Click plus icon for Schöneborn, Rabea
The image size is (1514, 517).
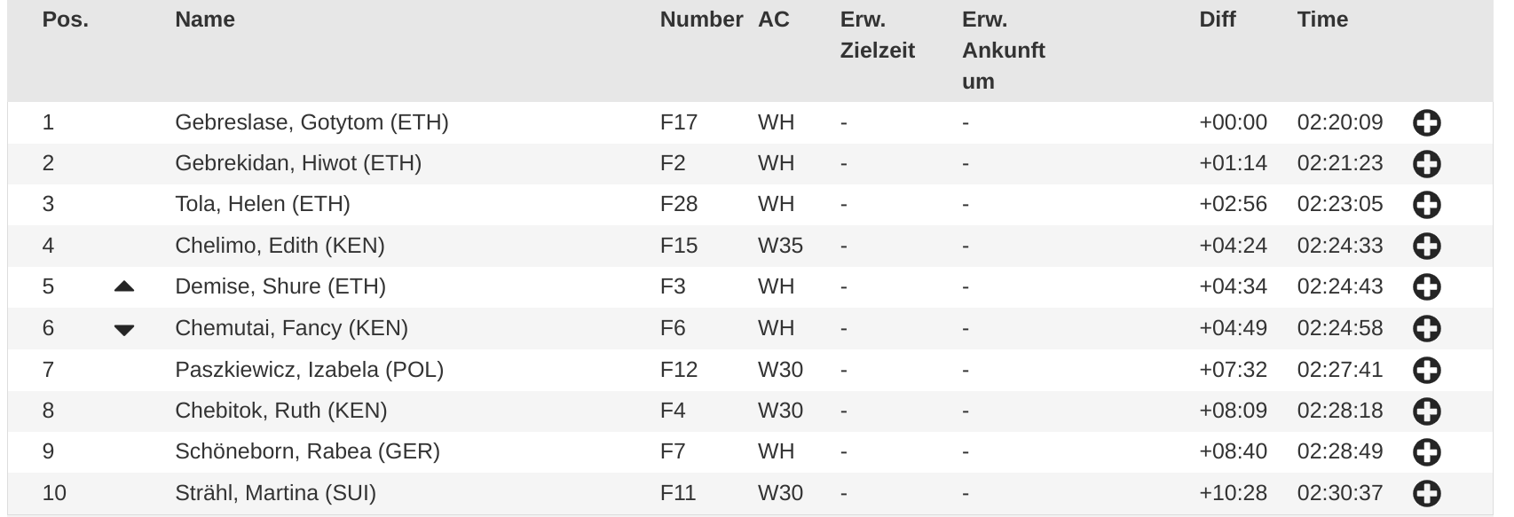(1426, 452)
